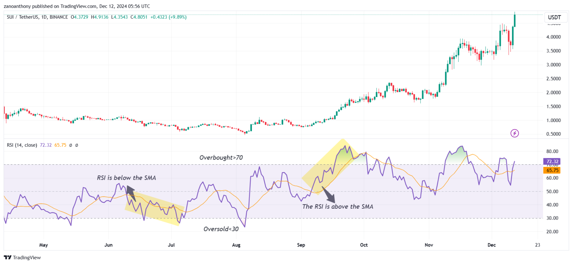573x264 pixels.
Task: Click the Dec label on time axis
Action: 492,245
